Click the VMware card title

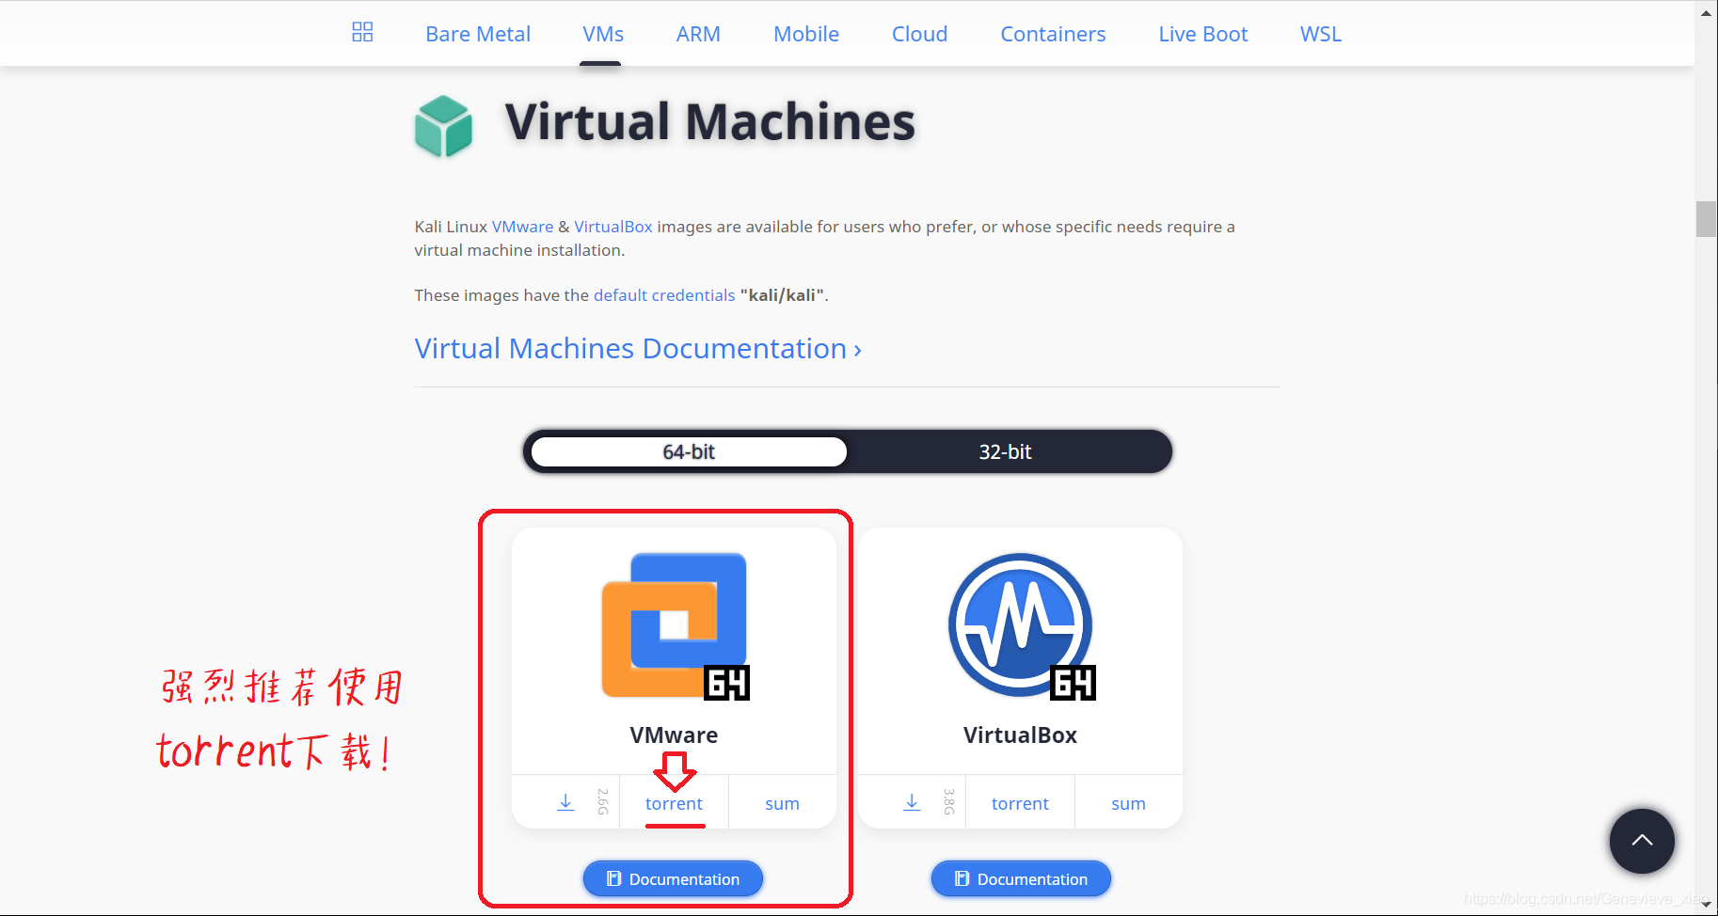pyautogui.click(x=674, y=735)
